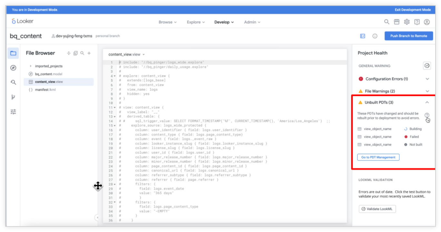
Task: Toggle the Project Health panel icon
Action: tap(363, 36)
